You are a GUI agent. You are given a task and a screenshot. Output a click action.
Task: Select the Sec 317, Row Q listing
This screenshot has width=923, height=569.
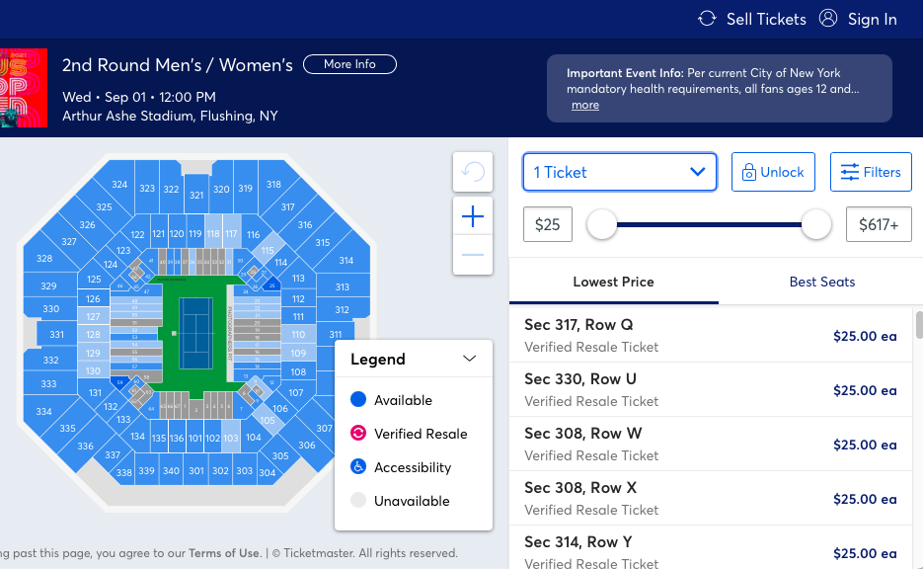pyautogui.click(x=711, y=335)
